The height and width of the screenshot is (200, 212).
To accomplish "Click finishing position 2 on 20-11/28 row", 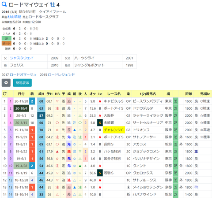I will pos(32,101).
